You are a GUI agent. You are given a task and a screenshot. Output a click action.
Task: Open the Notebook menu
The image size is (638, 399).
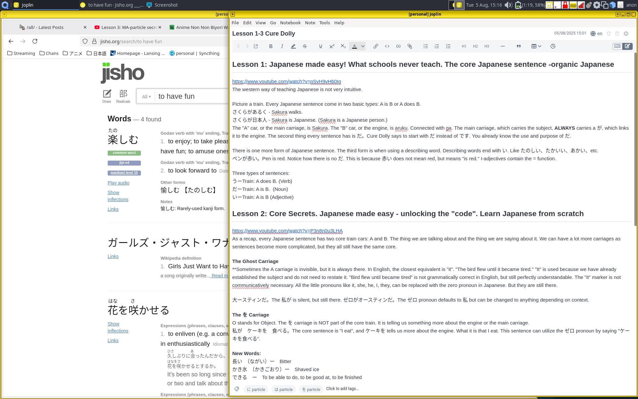pos(290,23)
